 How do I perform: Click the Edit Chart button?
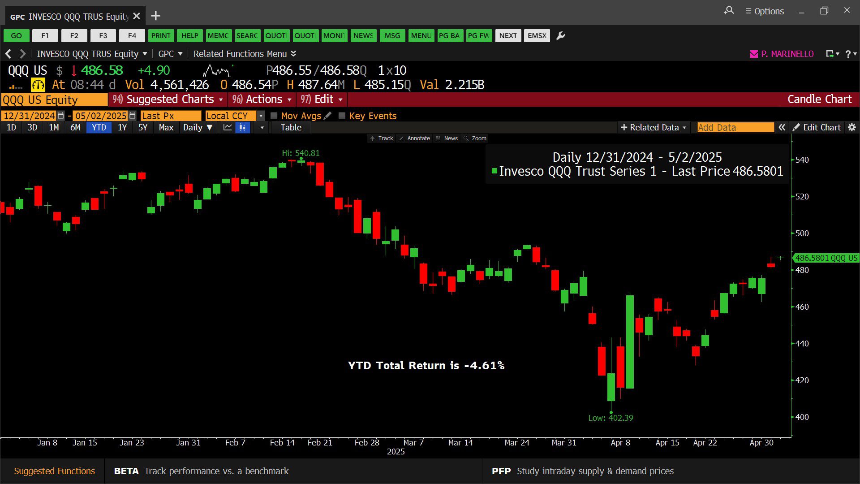[817, 128]
